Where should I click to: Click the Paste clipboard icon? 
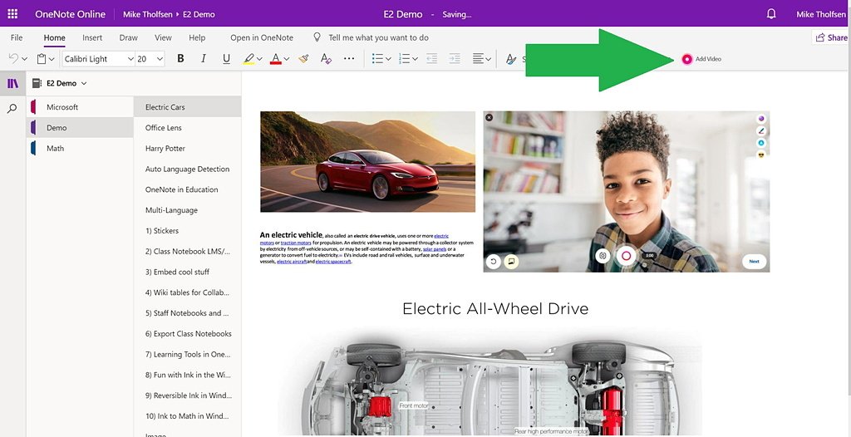click(x=42, y=59)
